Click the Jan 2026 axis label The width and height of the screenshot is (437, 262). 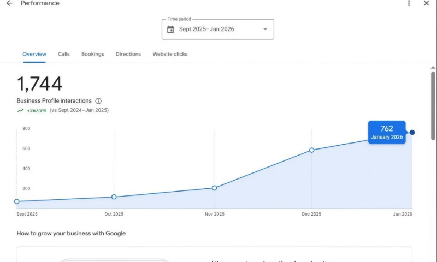point(403,214)
